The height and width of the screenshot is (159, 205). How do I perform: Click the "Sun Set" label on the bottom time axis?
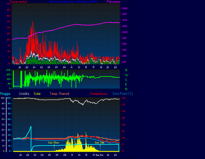coord(99,155)
